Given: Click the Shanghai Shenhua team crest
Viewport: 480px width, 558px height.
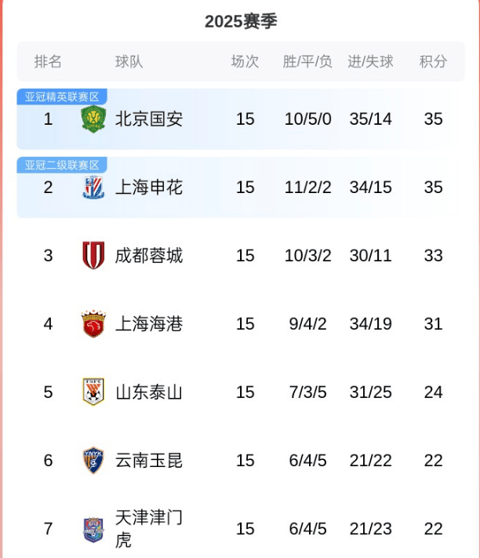Looking at the screenshot, I should pos(93,188).
